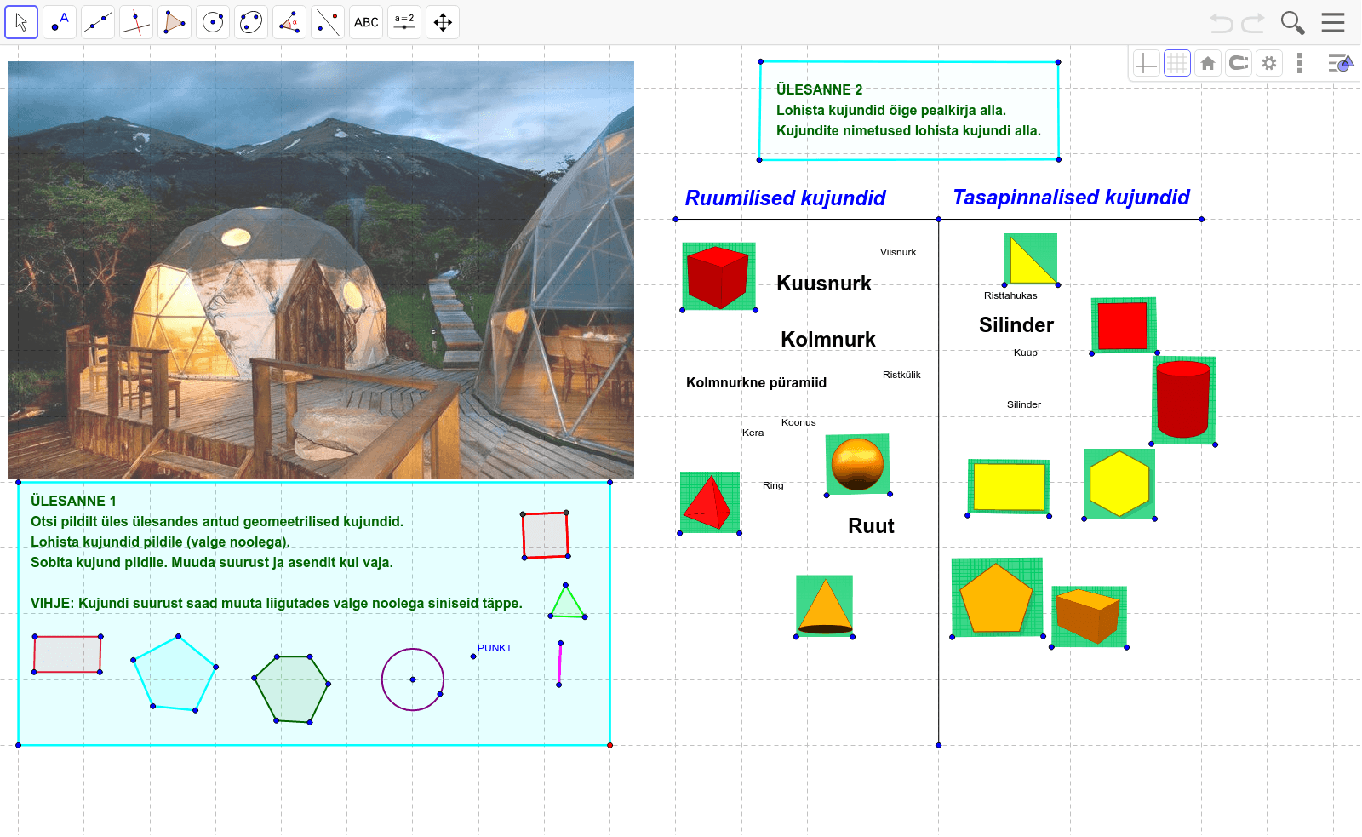Click the Ruut label
Viewport: 1362px width, 837px height.
point(871,526)
